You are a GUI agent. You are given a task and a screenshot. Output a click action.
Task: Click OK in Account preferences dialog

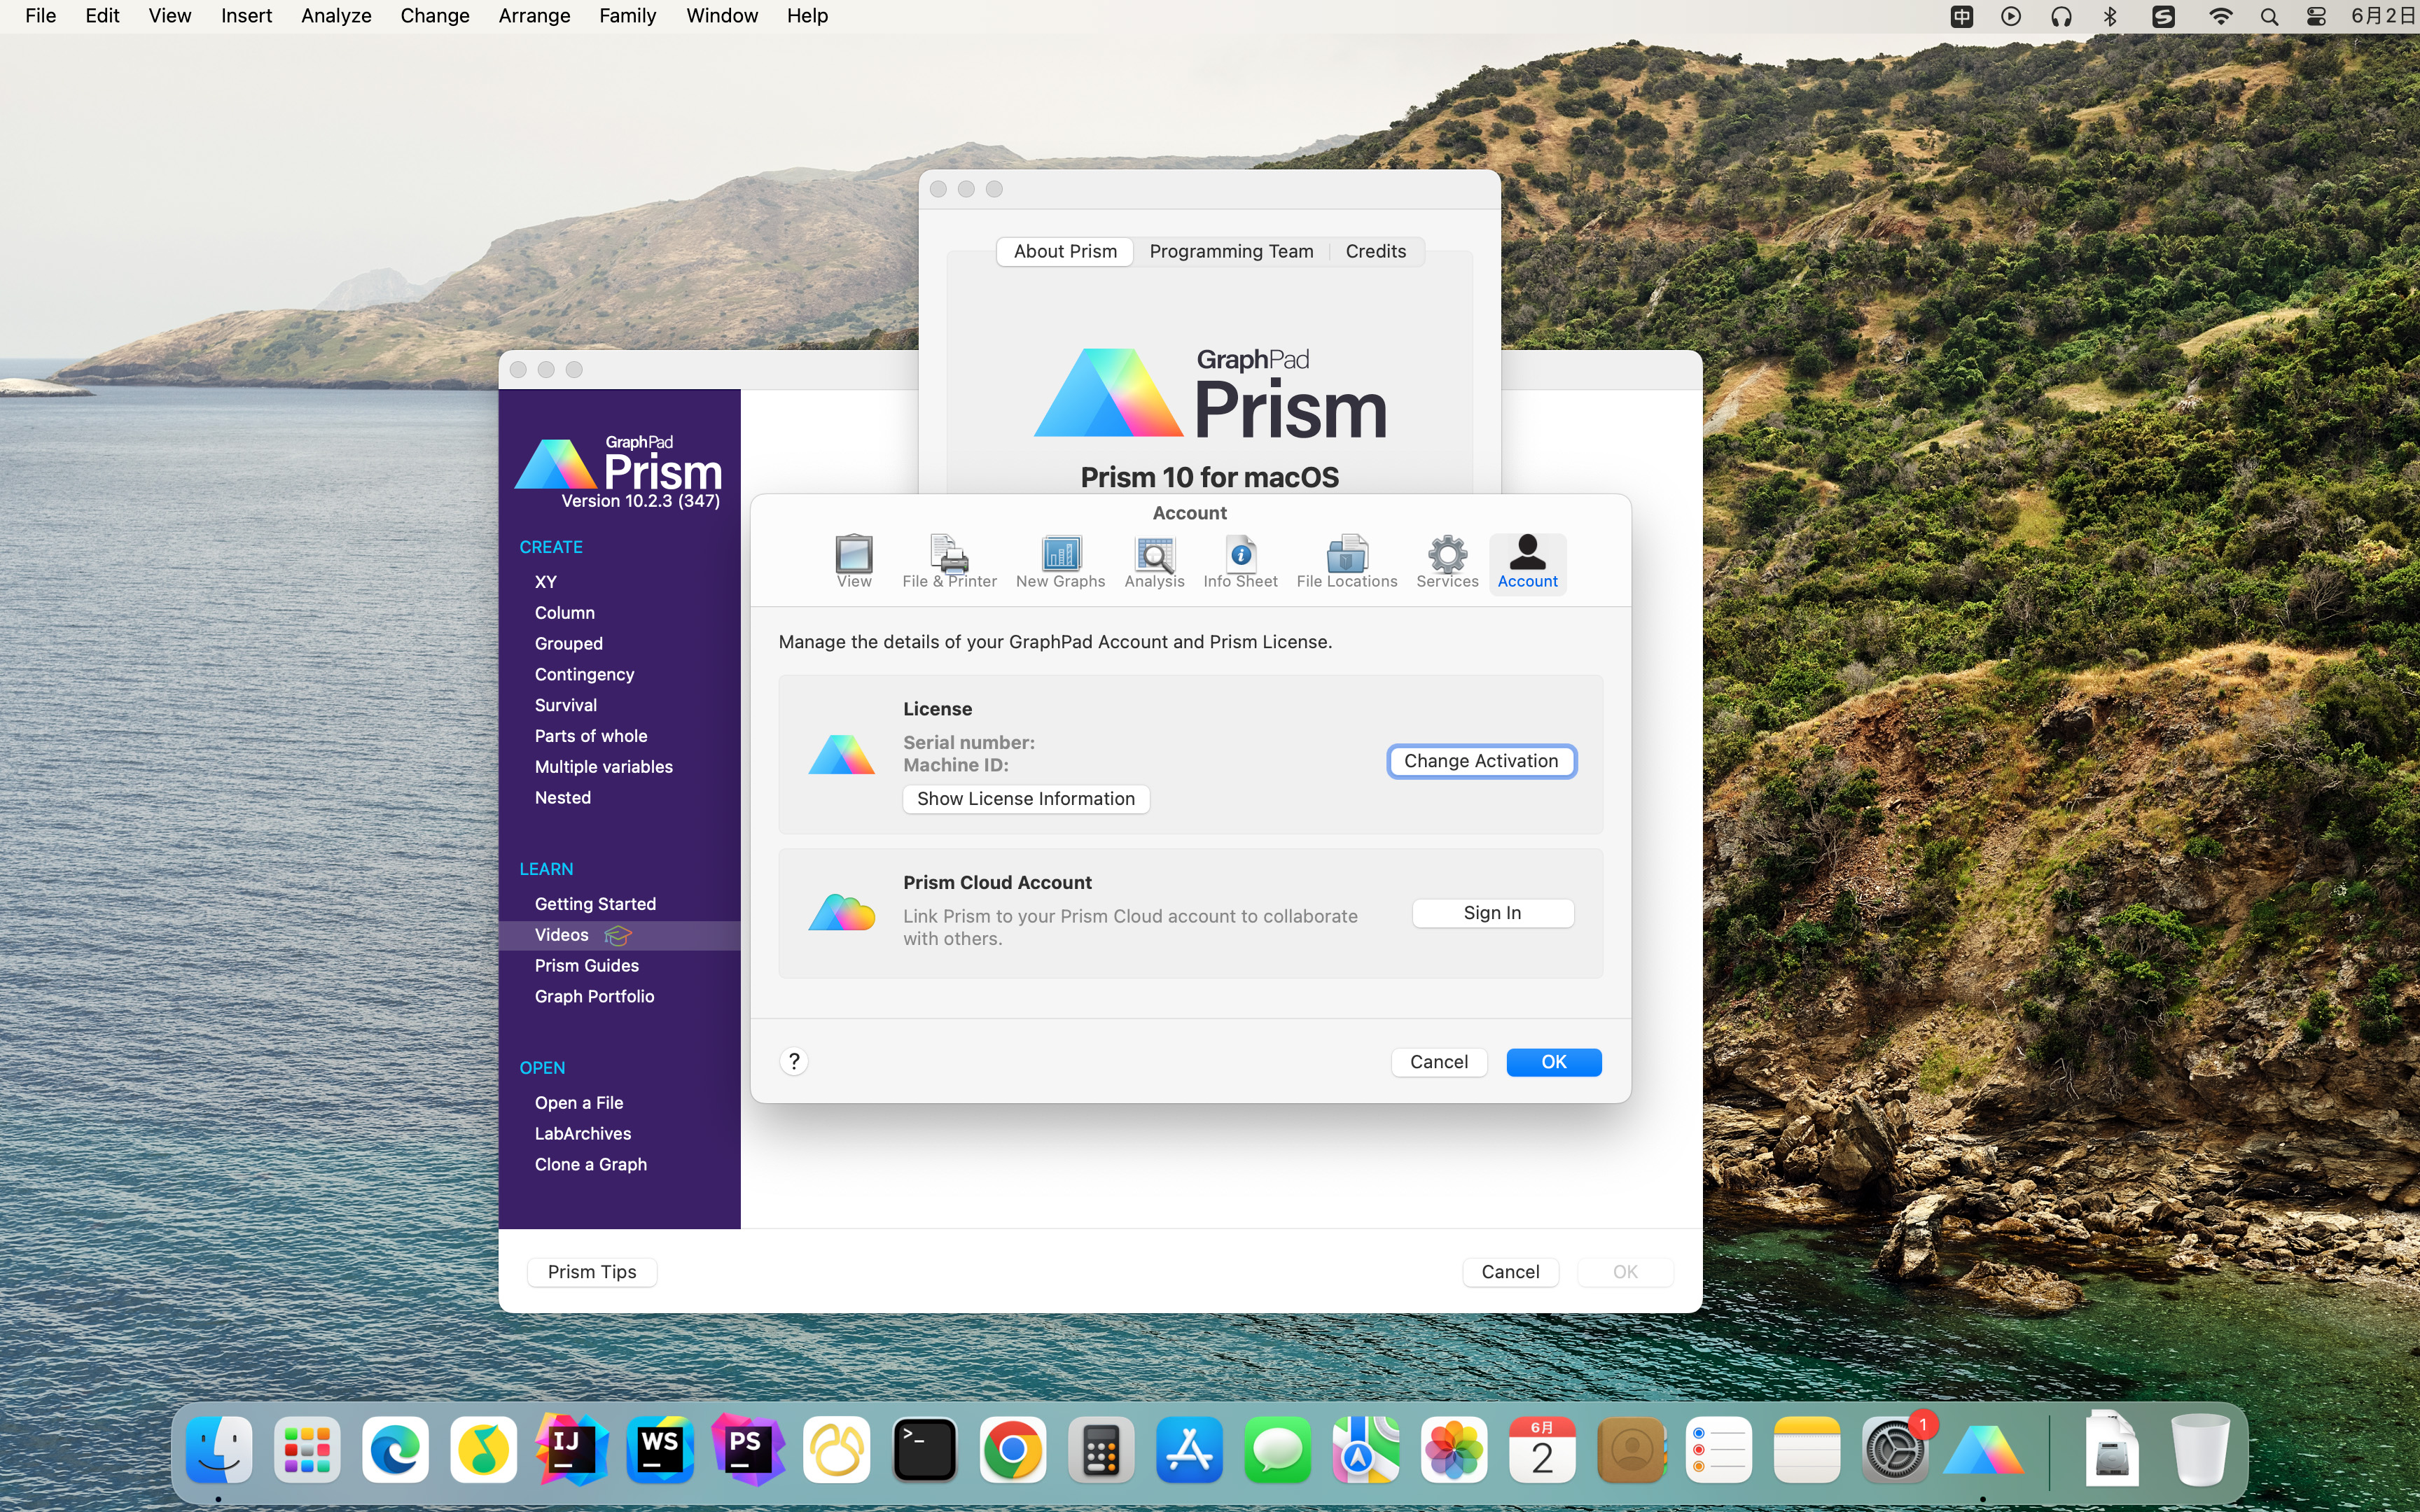coord(1553,1062)
